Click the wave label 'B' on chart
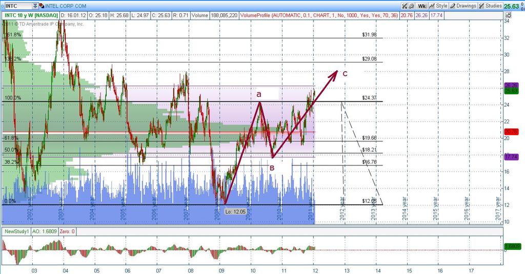Viewport: 525px width, 274px height. tap(272, 168)
